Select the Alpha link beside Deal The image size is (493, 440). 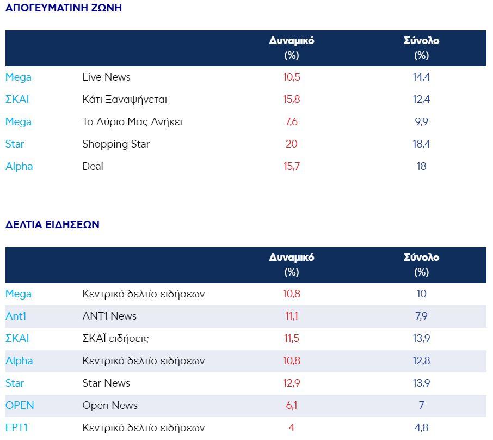pos(19,167)
